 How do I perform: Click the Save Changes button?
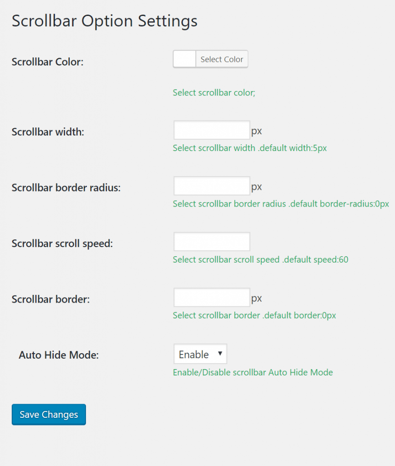click(49, 415)
